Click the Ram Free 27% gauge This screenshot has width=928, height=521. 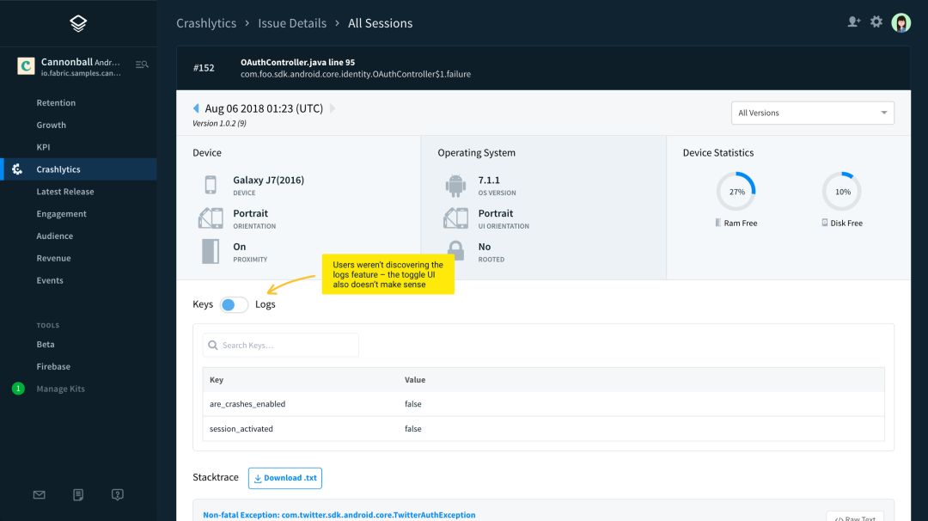736,191
